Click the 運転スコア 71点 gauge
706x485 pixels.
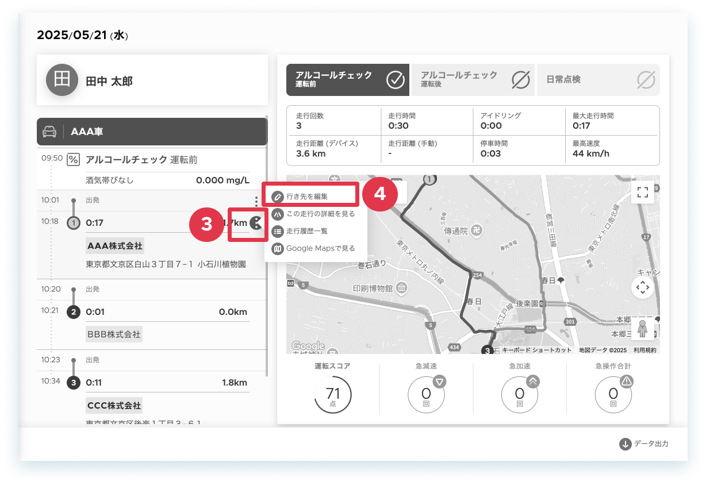333,395
